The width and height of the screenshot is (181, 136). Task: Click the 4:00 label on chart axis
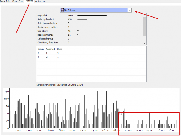[x=40, y=130]
